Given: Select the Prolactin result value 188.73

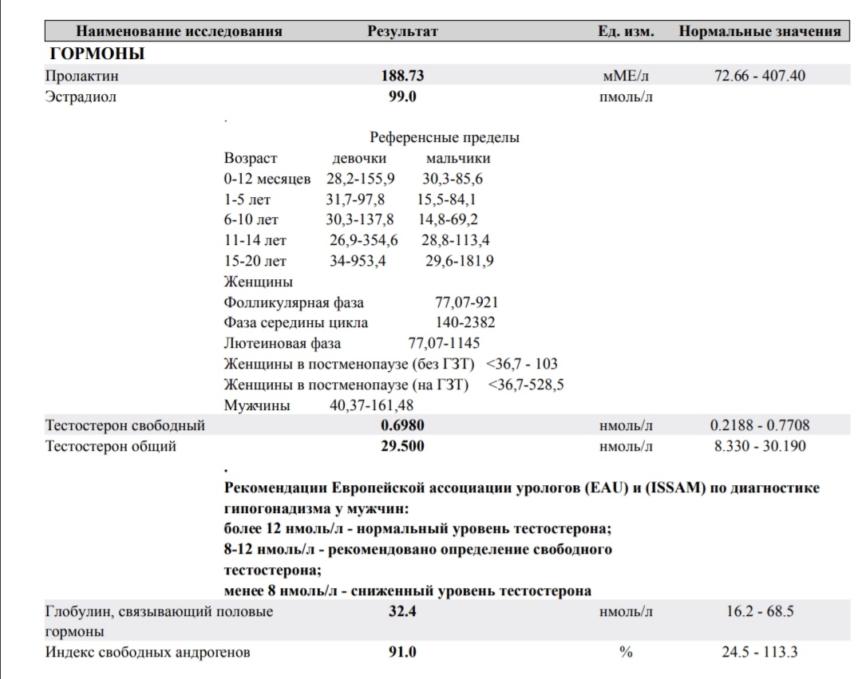Looking at the screenshot, I should click(x=402, y=77).
